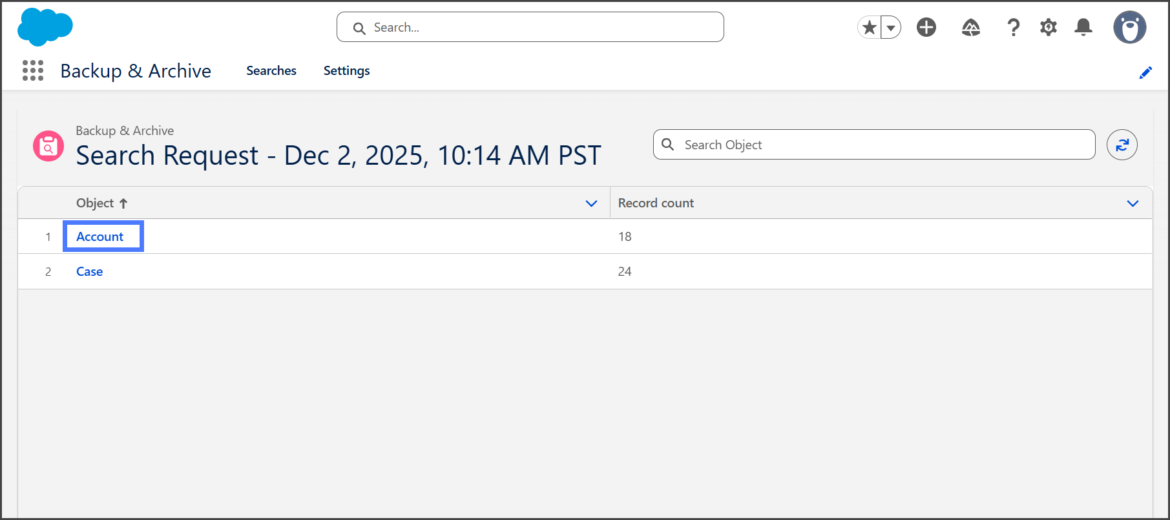1170x520 pixels.
Task: Open the Global Actions plus icon
Action: [x=926, y=27]
